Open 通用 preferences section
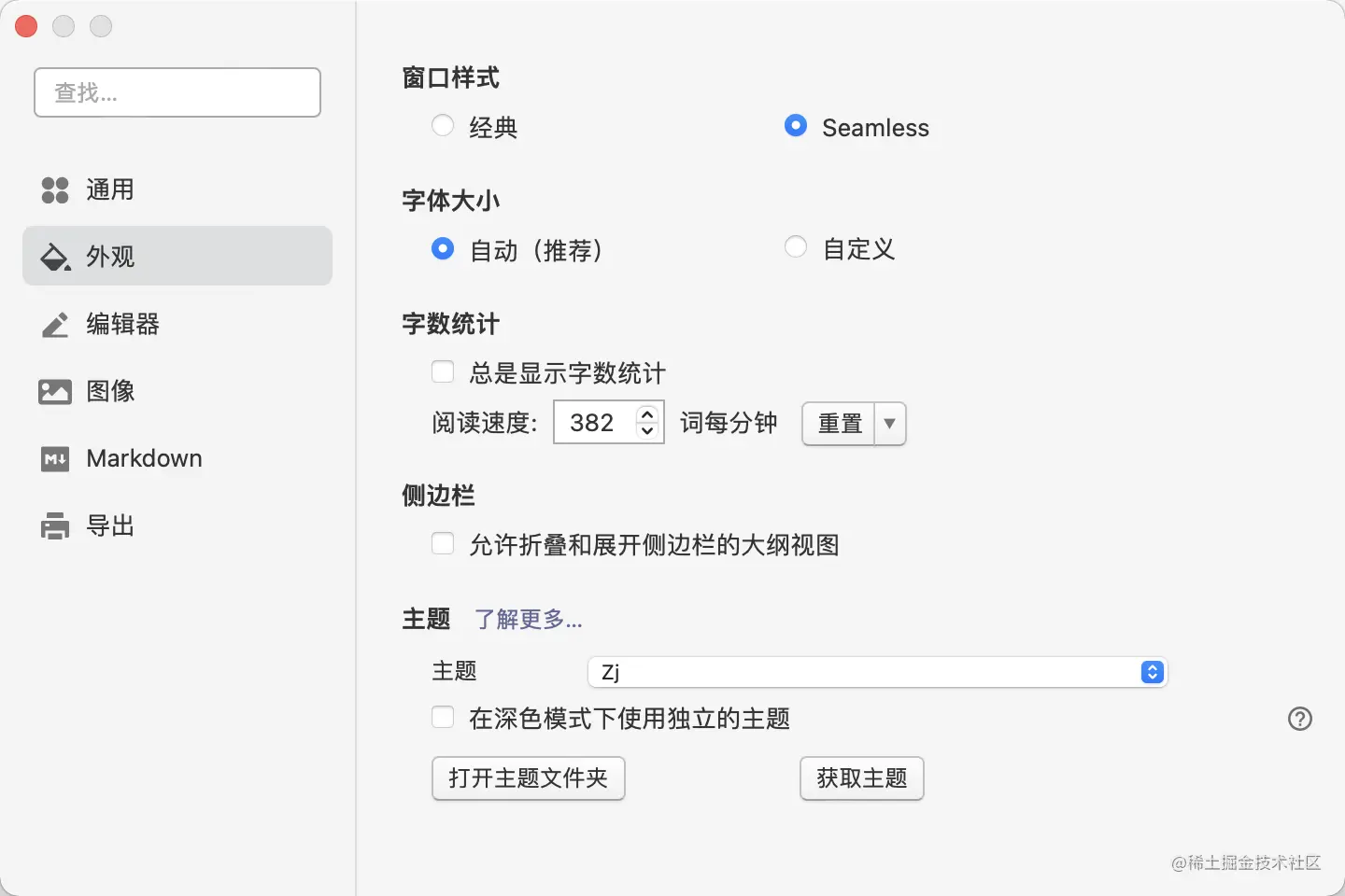Screen dimensions: 1345x896 (x=177, y=189)
